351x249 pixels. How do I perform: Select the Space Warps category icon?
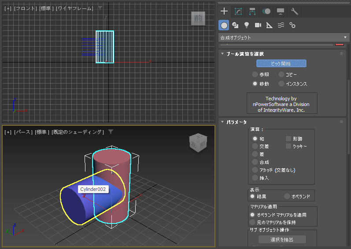tap(281, 25)
